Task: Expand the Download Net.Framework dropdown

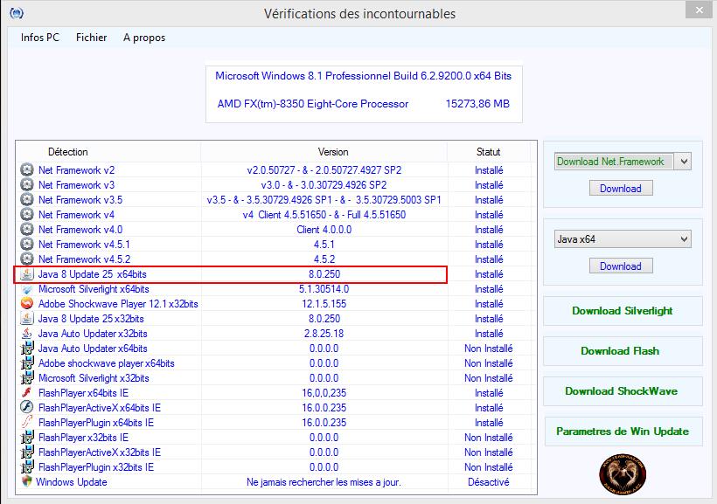Action: tap(684, 162)
